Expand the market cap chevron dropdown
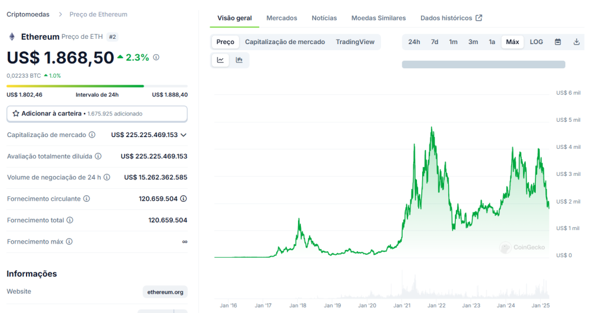 pyautogui.click(x=184, y=135)
